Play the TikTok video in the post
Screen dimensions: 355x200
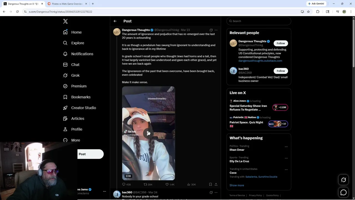coord(148,133)
